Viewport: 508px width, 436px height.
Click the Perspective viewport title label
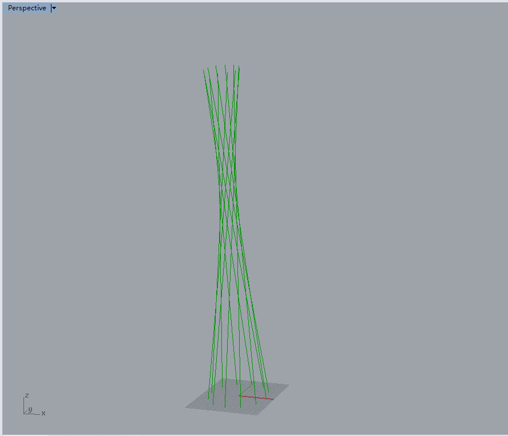point(27,8)
